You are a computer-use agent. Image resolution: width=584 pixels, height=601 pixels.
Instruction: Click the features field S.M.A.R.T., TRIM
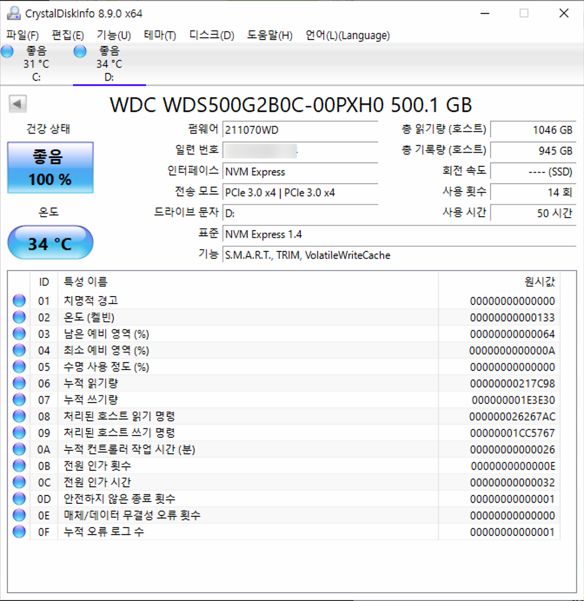point(400,255)
